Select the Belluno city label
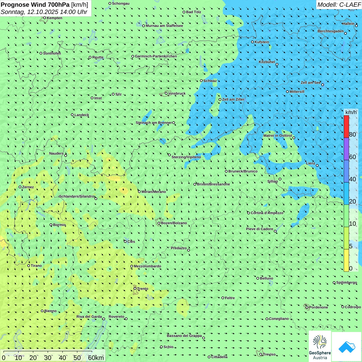The height and width of the screenshot is (362, 362). click(x=266, y=278)
